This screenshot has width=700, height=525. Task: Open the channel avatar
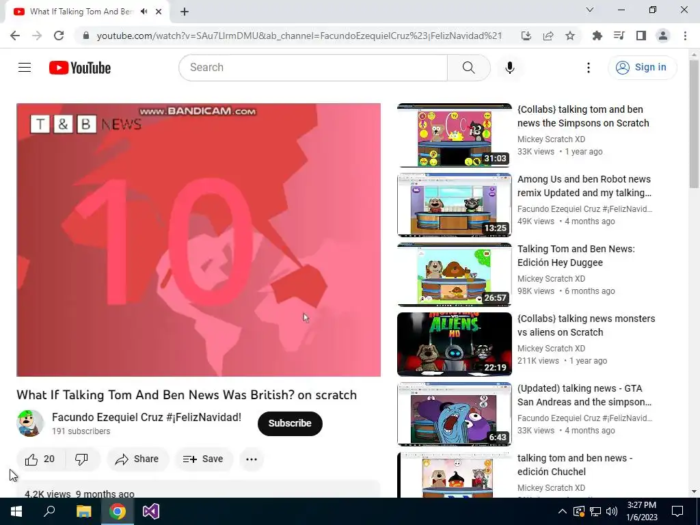tap(30, 423)
